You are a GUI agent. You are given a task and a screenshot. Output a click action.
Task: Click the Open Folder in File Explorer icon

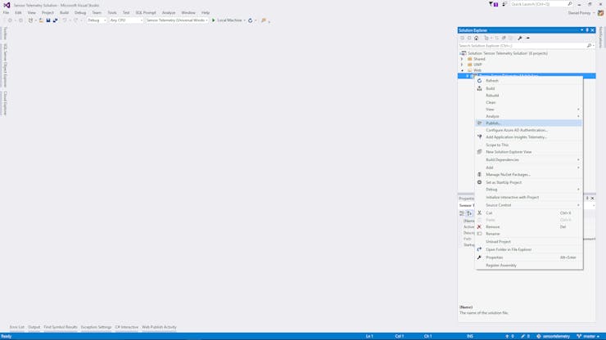pos(479,249)
